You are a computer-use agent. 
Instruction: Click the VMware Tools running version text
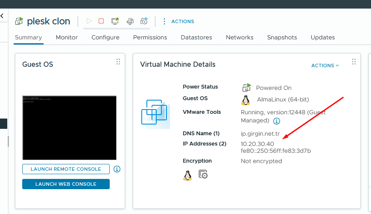pos(283,116)
